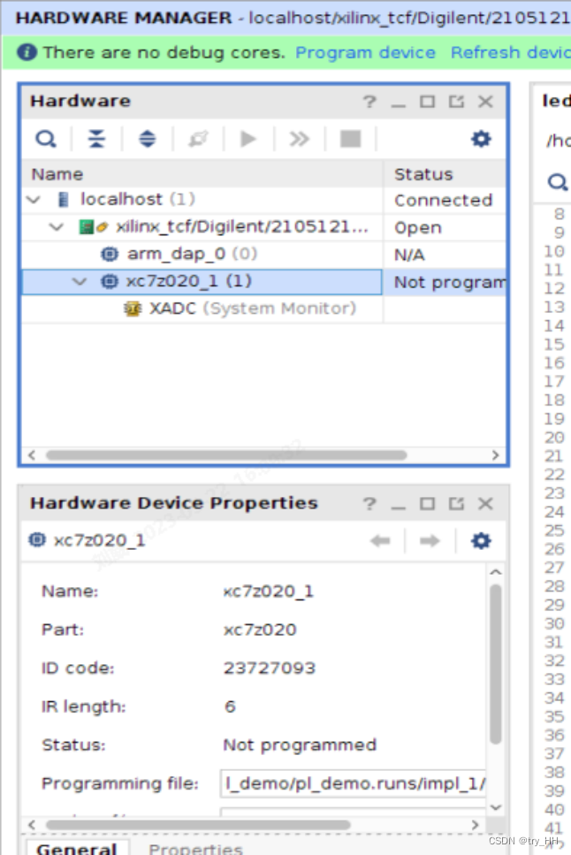Collapse all items in the Hardware tree

(x=96, y=139)
